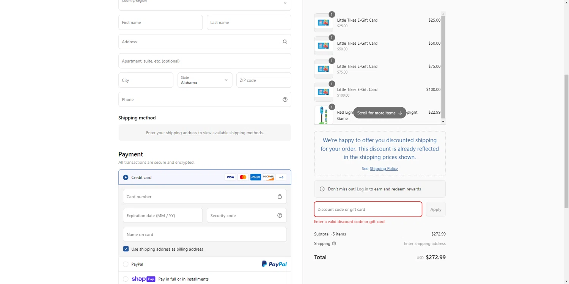
Task: Click the phone field help icon
Action: pos(285,99)
